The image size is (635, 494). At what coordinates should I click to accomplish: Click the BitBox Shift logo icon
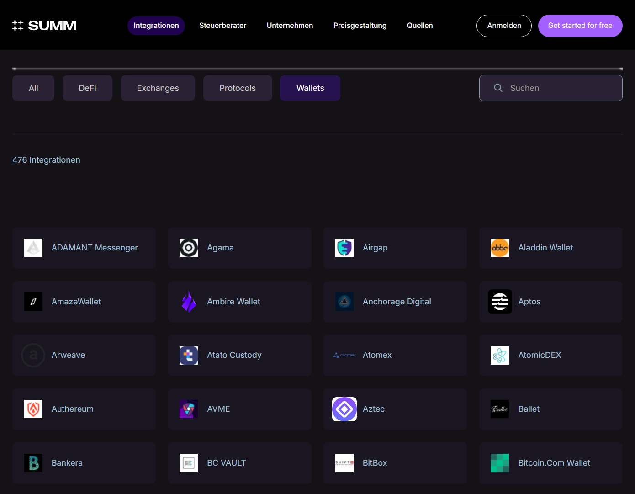tap(344, 463)
